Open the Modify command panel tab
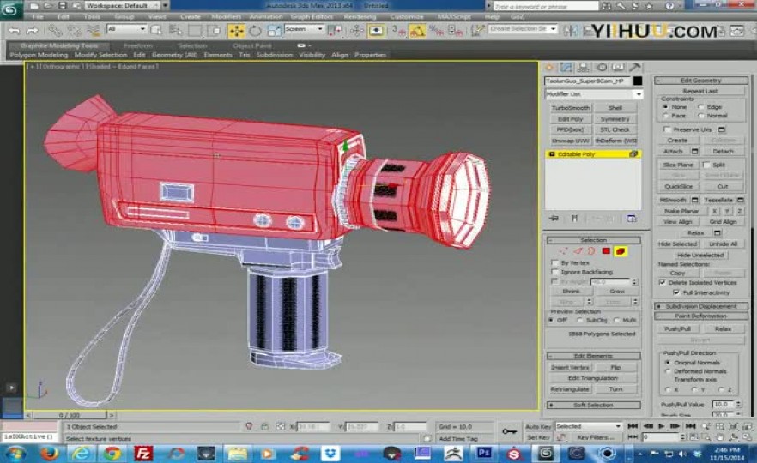The image size is (757, 463). click(566, 68)
